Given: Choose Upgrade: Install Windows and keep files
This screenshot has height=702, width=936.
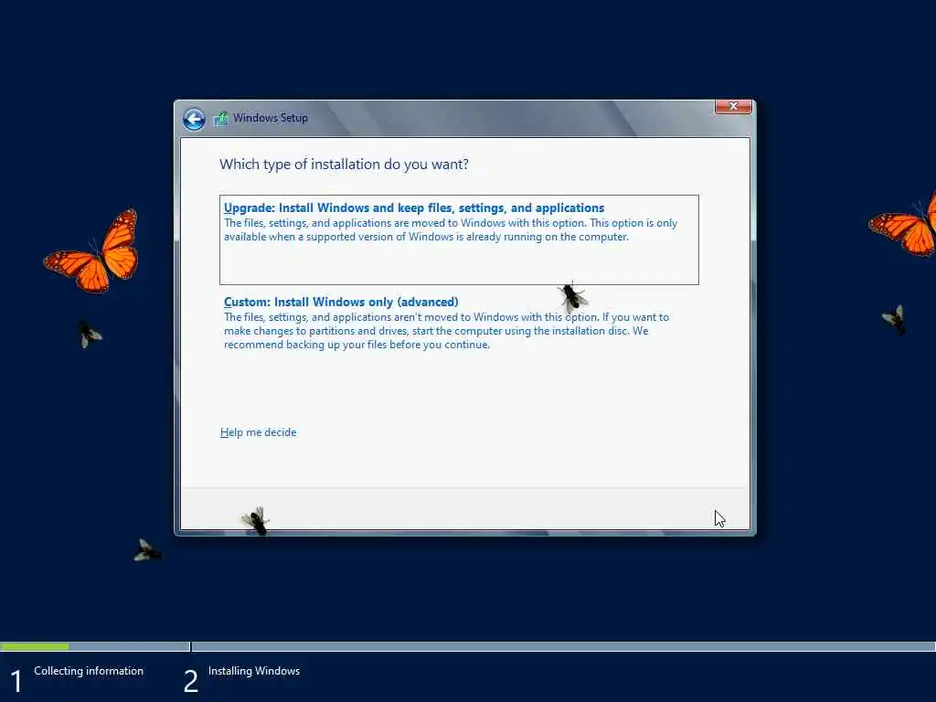Looking at the screenshot, I should click(459, 239).
